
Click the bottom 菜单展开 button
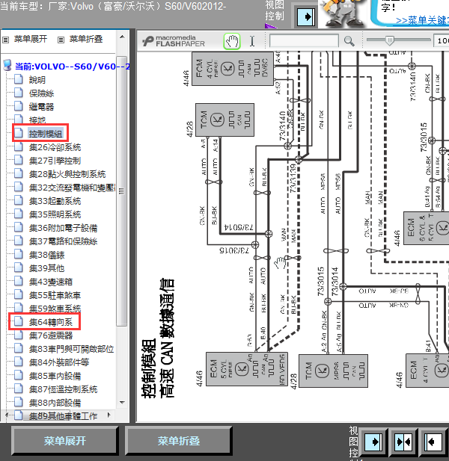[x=65, y=441]
